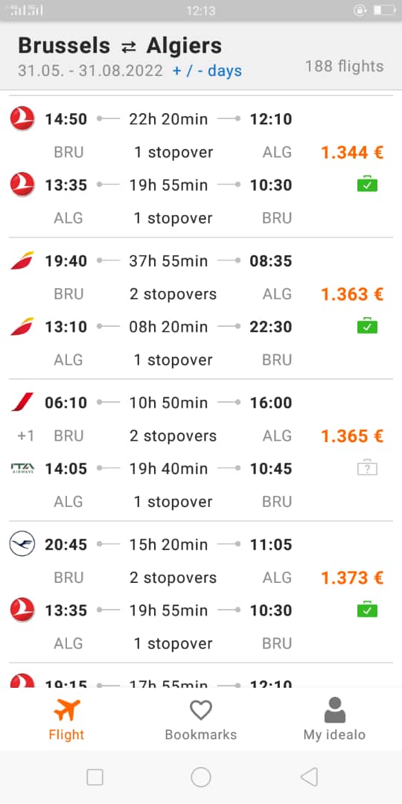Open the travel dates 31.05. - 31.08.2022
The image size is (402, 804).
point(90,71)
